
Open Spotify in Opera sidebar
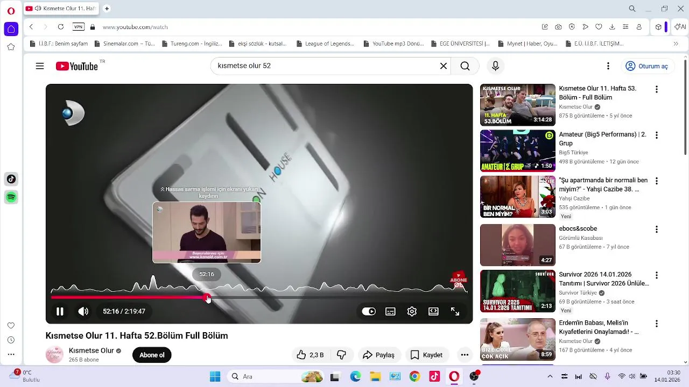[x=11, y=197]
